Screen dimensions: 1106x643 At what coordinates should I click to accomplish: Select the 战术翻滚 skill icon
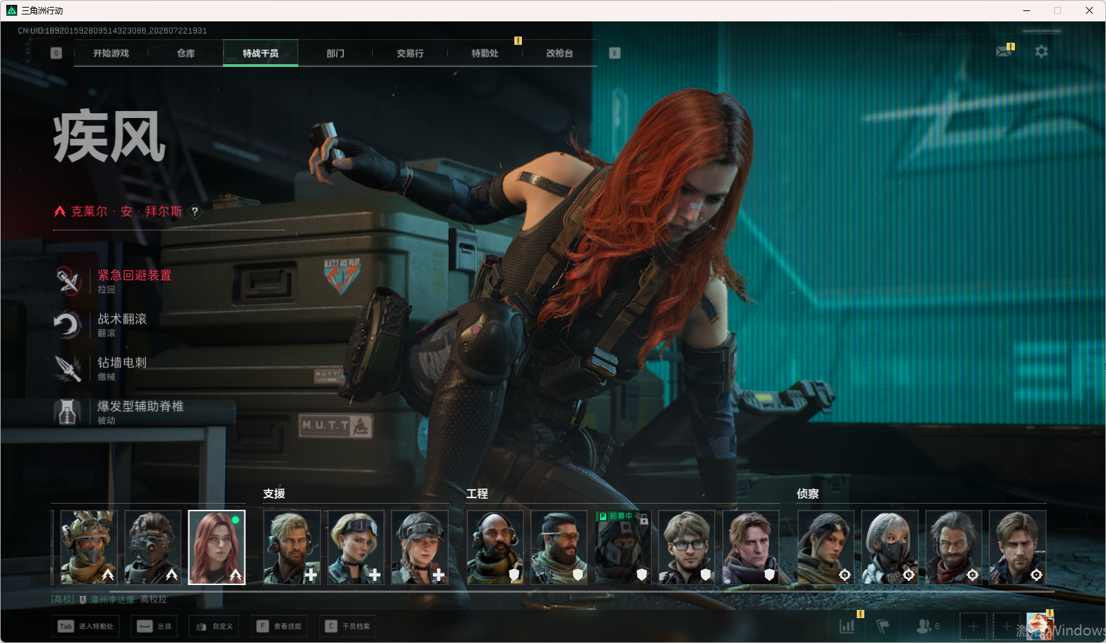coord(68,324)
